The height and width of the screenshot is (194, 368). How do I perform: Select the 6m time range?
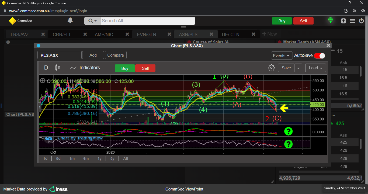pyautogui.click(x=86, y=158)
